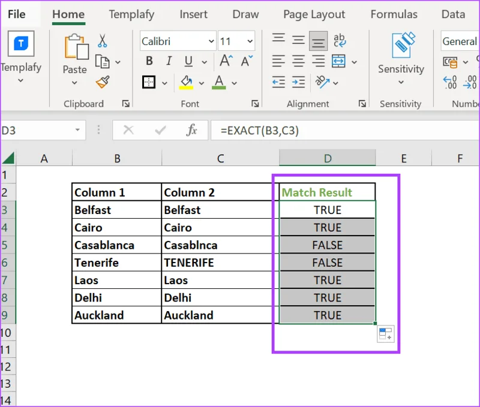Viewport: 480px width, 407px height.
Task: Expand border options arrow
Action: tap(164, 83)
